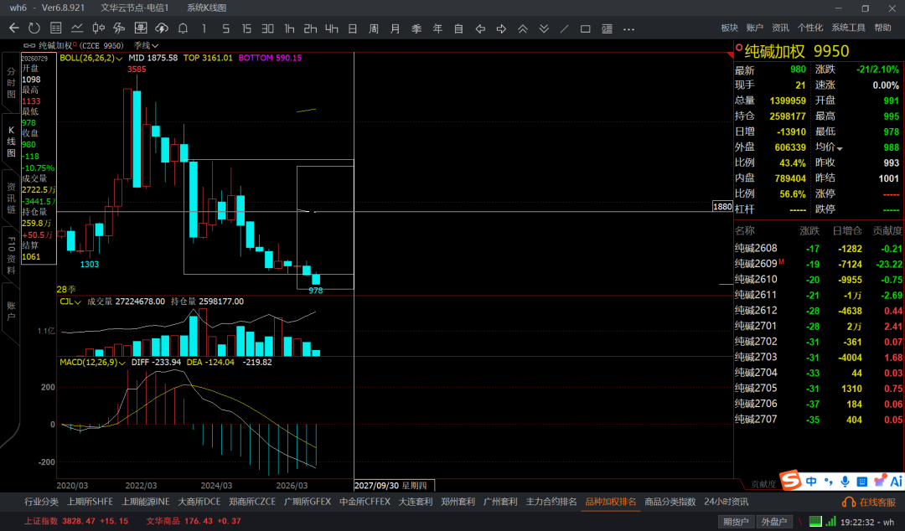Open the 个性化 menu
Screen dimensions: 905x531
810,28
